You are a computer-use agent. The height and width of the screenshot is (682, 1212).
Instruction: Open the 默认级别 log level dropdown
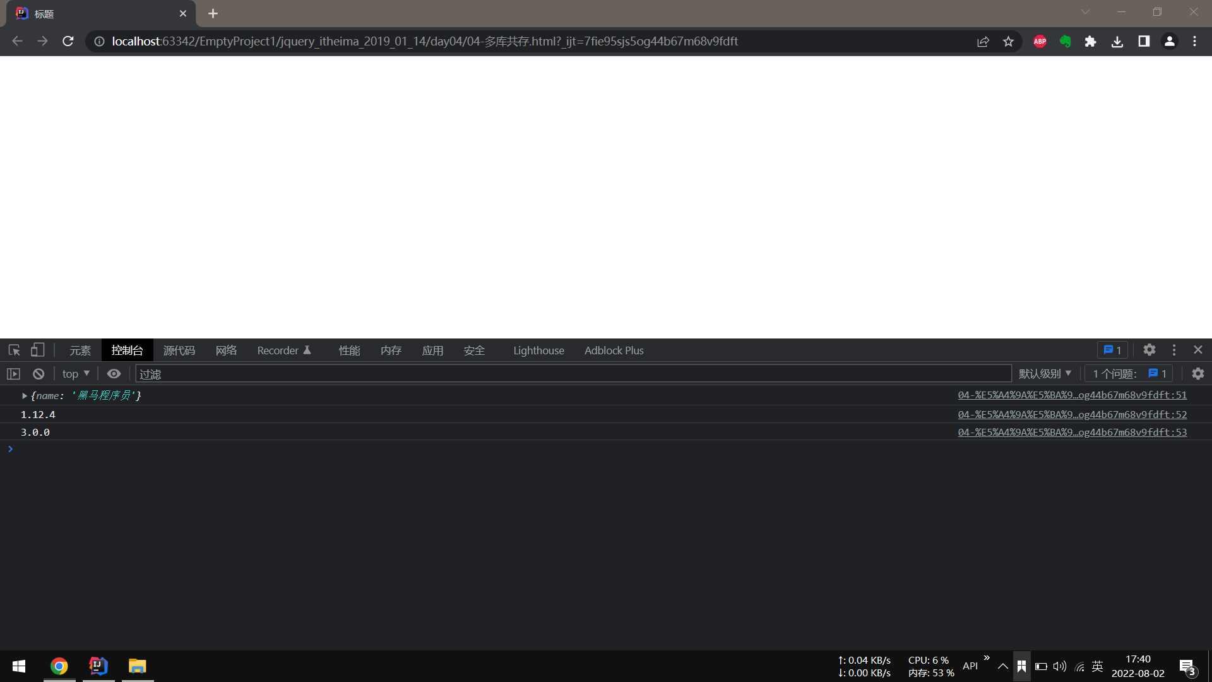pyautogui.click(x=1045, y=374)
